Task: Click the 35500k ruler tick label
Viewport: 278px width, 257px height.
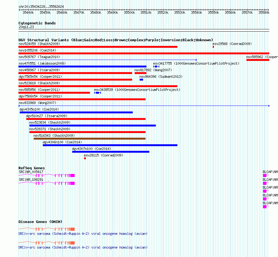Action: 129,12
